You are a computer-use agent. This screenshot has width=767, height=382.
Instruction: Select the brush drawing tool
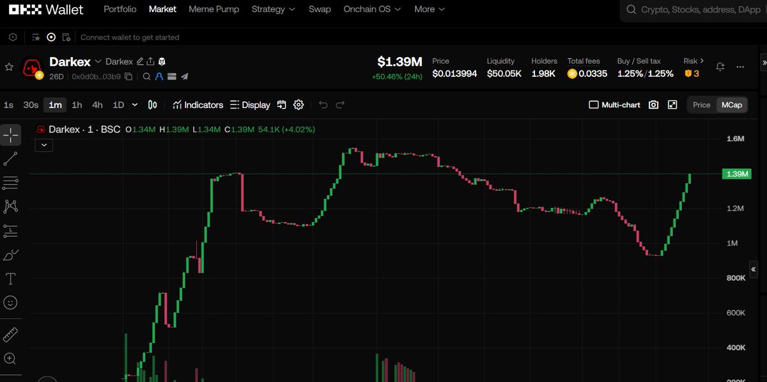click(x=11, y=255)
